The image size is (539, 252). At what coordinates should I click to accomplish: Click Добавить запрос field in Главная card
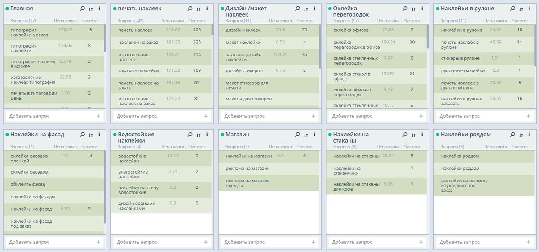[x=49, y=116]
